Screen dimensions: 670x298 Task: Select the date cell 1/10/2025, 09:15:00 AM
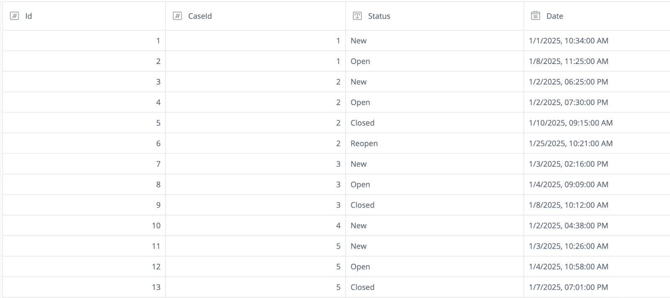(x=570, y=123)
